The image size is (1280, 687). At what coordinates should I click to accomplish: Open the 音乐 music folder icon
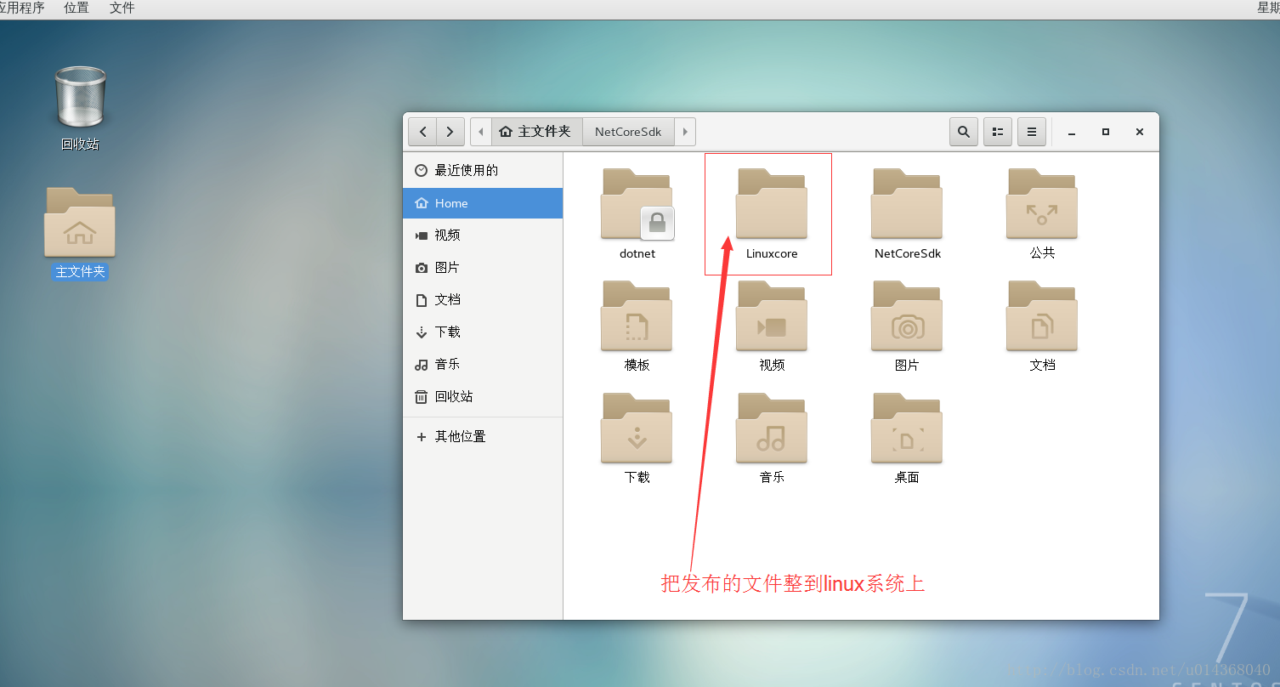tap(771, 431)
